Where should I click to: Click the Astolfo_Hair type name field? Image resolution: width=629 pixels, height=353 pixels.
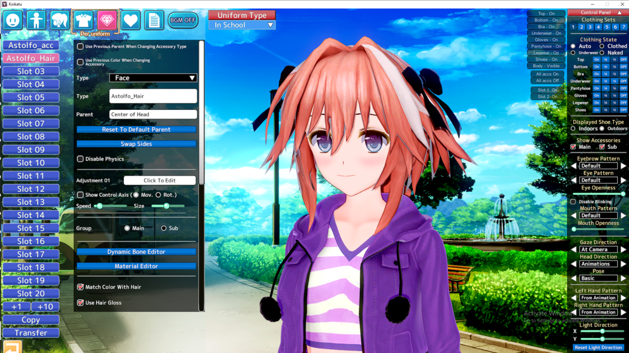click(153, 96)
